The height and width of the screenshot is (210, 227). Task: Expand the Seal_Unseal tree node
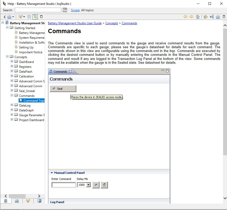click(x=12, y=90)
